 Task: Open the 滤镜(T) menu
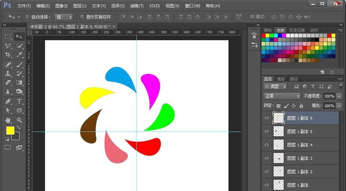tap(136, 6)
